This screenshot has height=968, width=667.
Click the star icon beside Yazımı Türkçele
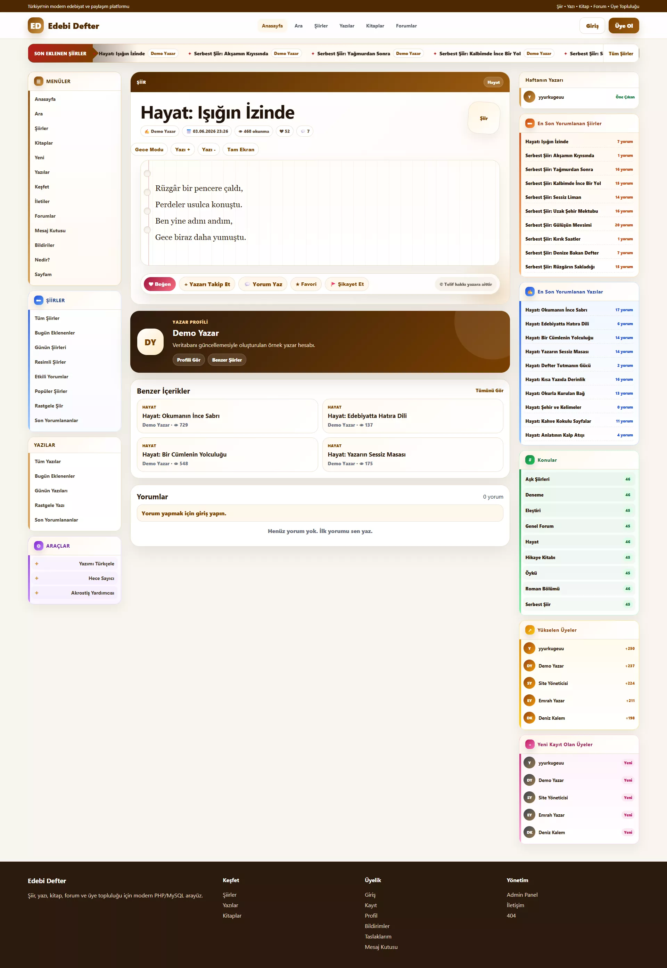coord(37,564)
